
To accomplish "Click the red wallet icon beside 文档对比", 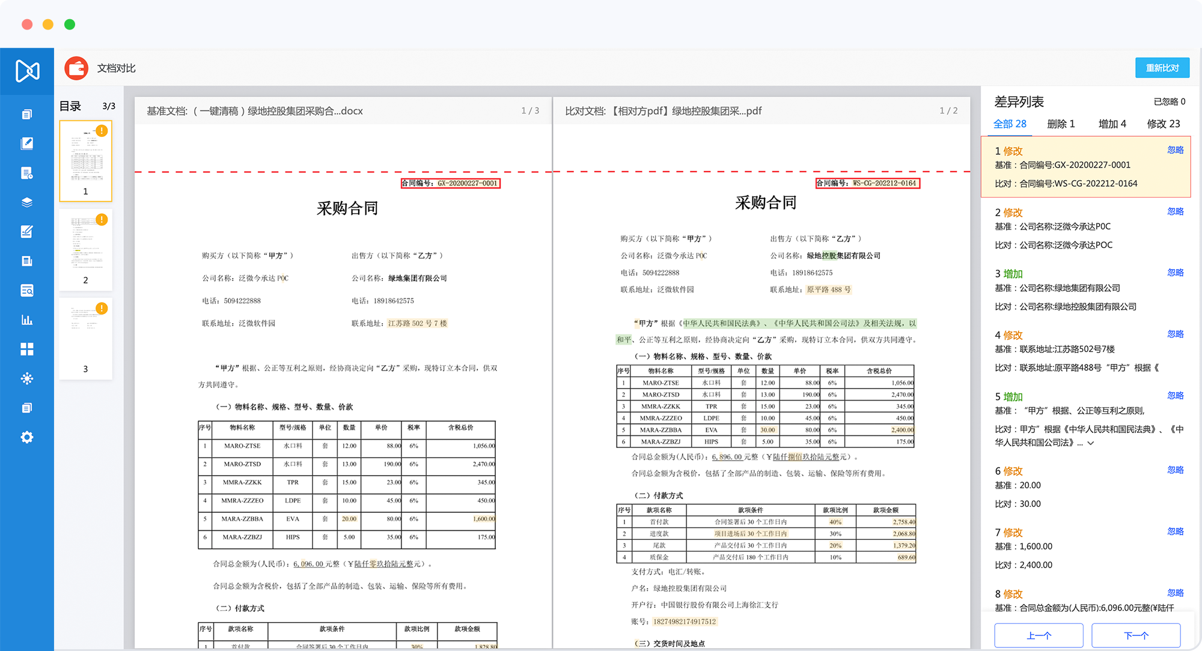I will click(76, 68).
